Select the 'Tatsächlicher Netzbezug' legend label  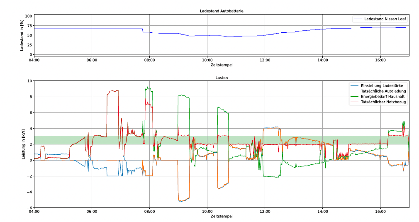click(x=383, y=102)
